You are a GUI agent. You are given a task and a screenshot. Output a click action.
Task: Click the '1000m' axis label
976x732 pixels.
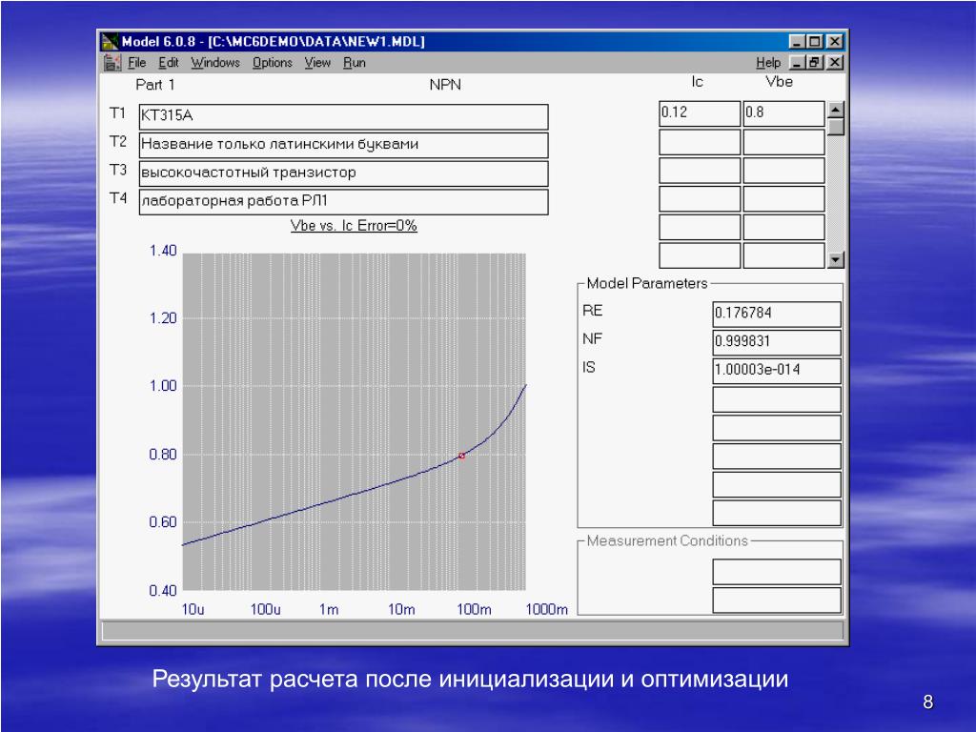[x=546, y=609]
